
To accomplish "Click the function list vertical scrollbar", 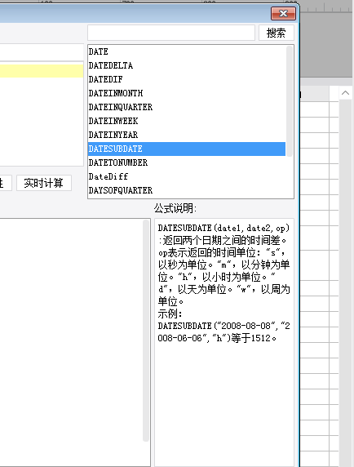I will tap(289, 101).
